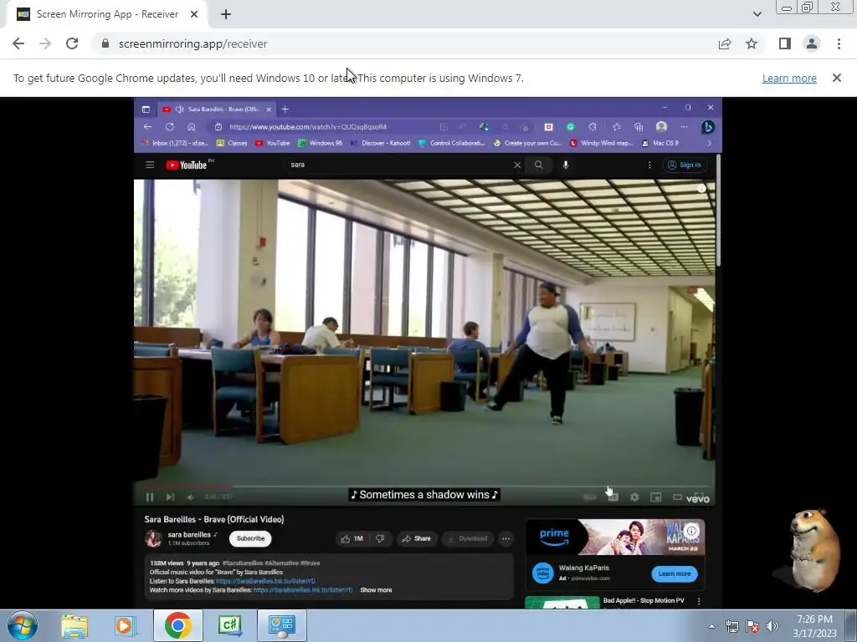Screen dimensions: 857x642
Task: Open Chrome three-dot menu
Action: coord(839,43)
